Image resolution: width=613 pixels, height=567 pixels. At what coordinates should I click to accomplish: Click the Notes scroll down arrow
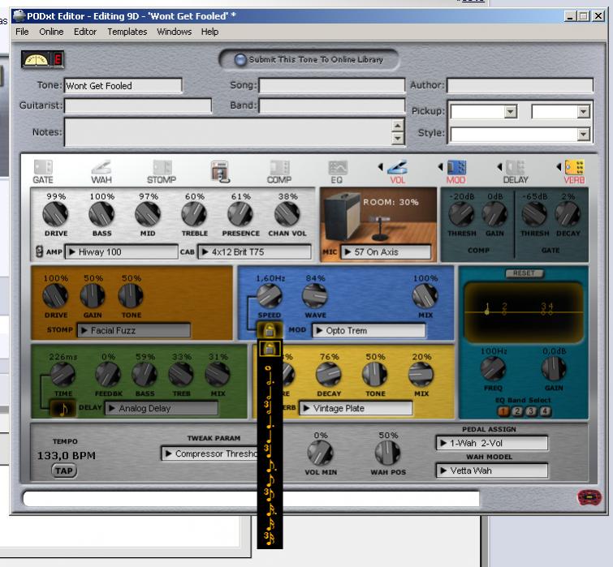tap(398, 138)
